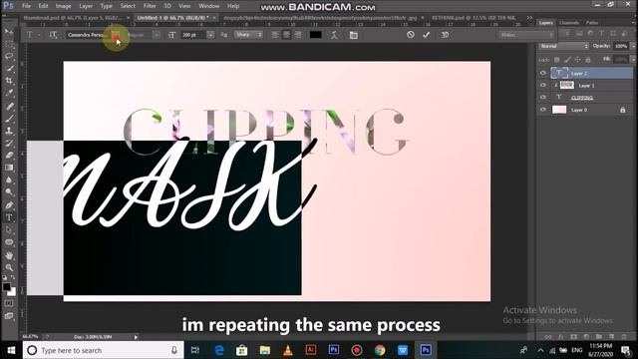Open Chrome from the taskbar
The width and height of the screenshot is (638, 359).
click(x=380, y=350)
